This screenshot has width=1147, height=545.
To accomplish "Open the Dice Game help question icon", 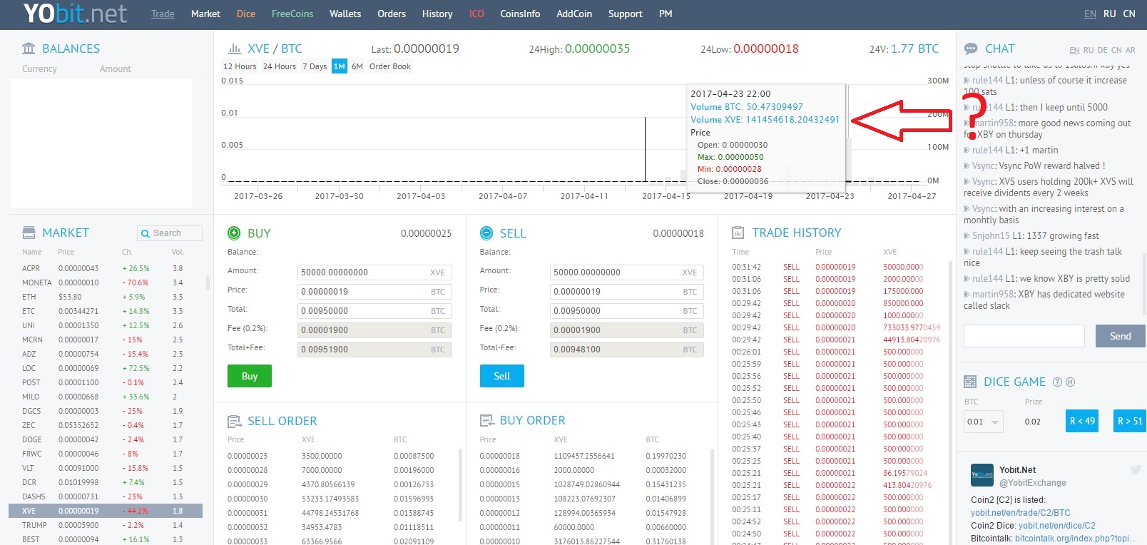I will click(1058, 382).
